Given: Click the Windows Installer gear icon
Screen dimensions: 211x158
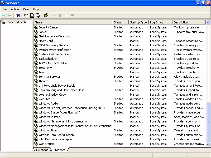Looking at the screenshot, I should pos(36,117).
